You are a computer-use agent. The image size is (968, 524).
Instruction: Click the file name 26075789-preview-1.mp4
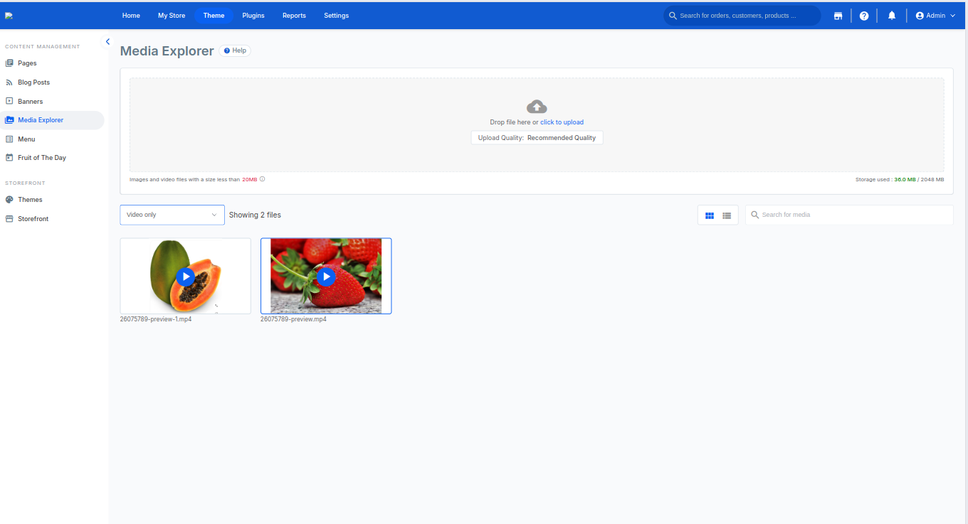(x=156, y=319)
